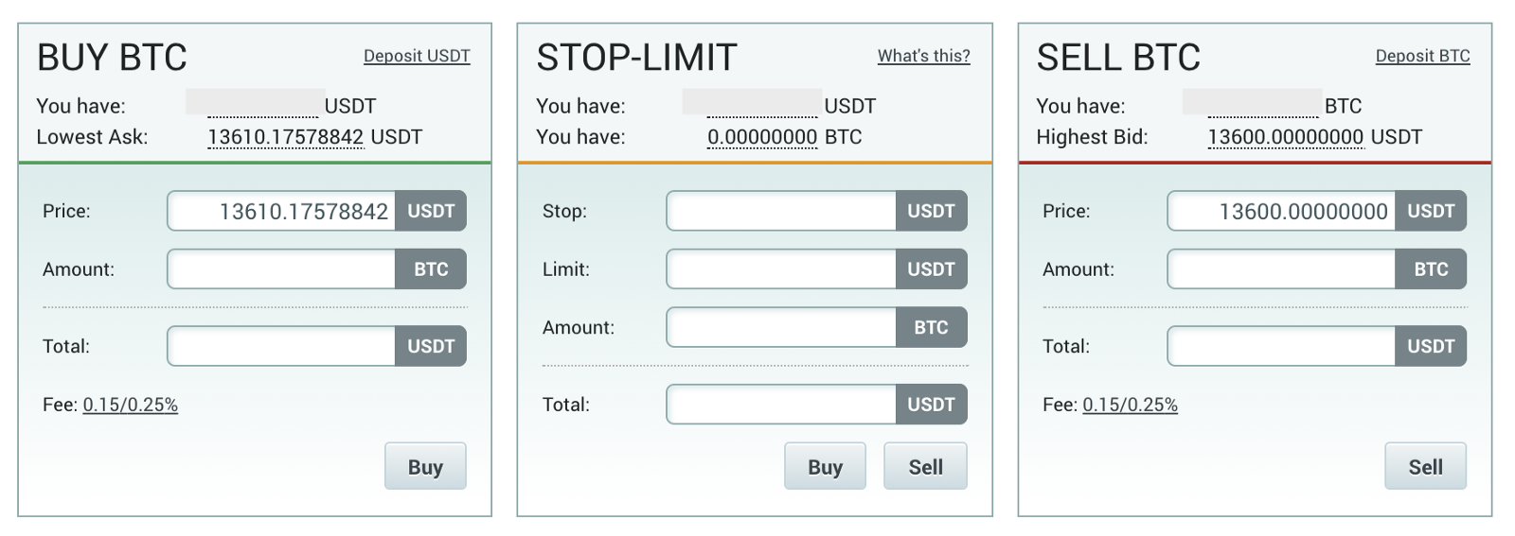Focus the Price field in SELL BTC panel
Viewport: 1515px width, 536px height.
1282,211
